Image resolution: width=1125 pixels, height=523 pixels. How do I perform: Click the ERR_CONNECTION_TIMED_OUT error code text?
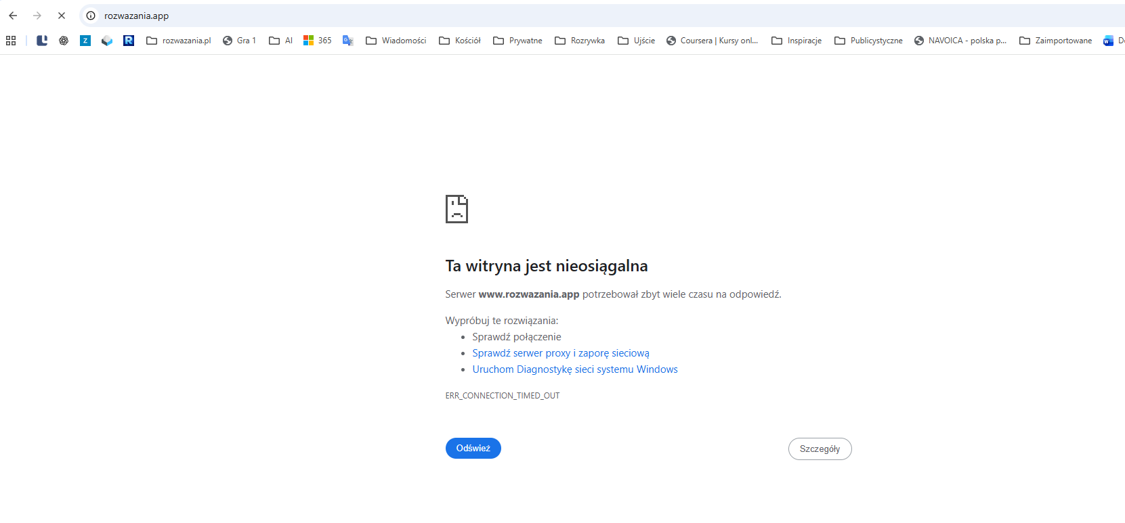click(x=503, y=396)
